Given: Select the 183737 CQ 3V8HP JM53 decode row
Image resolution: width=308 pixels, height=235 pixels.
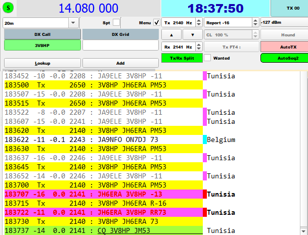Looking at the screenshot, I should click(x=104, y=230).
